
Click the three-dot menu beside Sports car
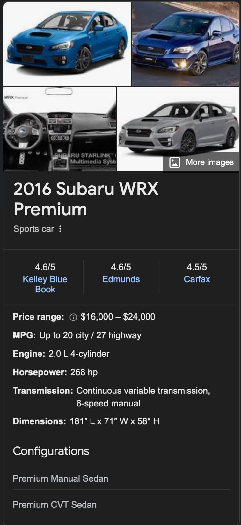pos(60,229)
